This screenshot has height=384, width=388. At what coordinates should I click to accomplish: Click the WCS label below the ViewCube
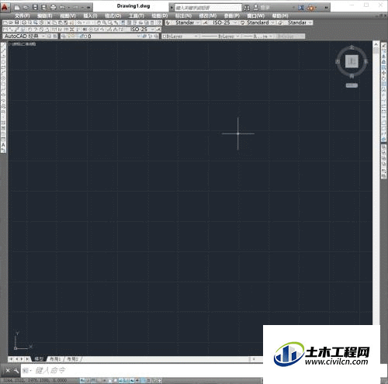tap(352, 85)
